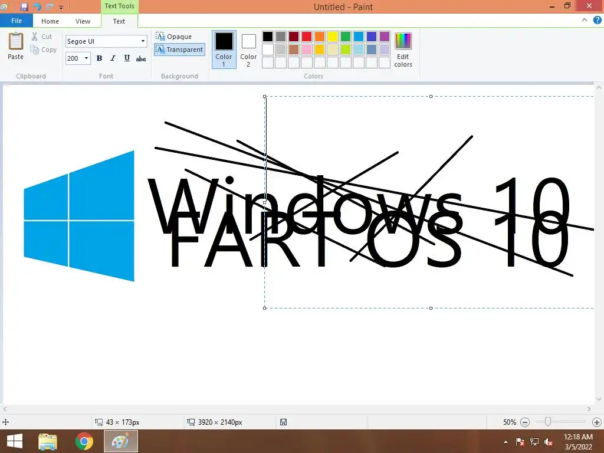Pick the indigo color swatch
The height and width of the screenshot is (453, 604).
coord(372,37)
